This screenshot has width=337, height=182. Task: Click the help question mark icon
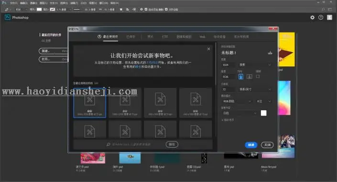(x=321, y=18)
